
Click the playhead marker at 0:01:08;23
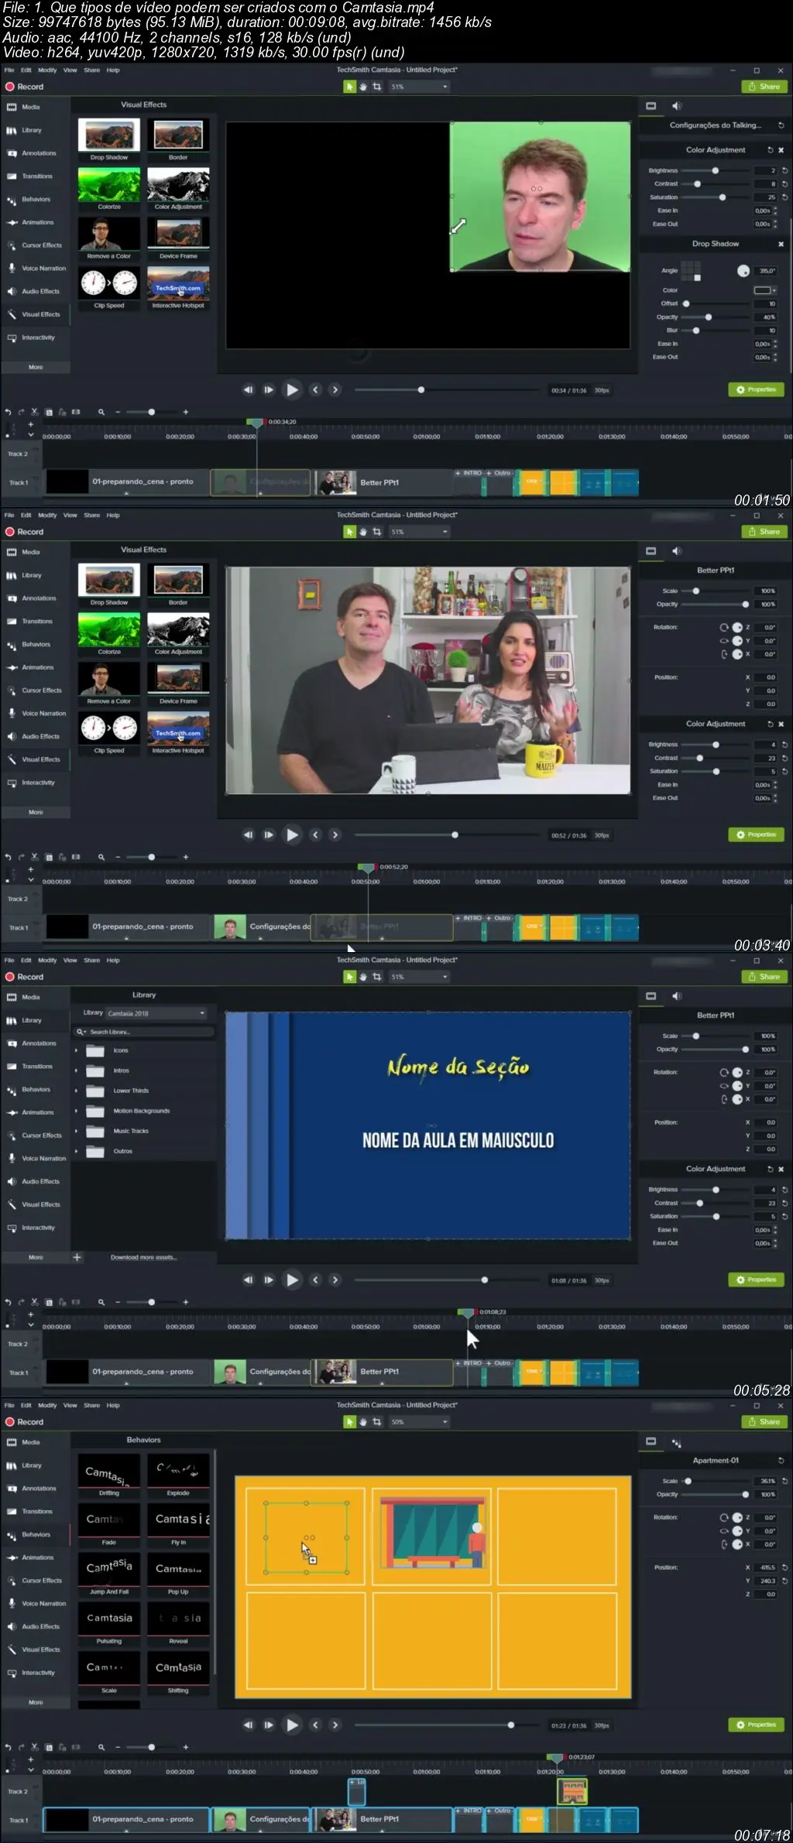[466, 1313]
